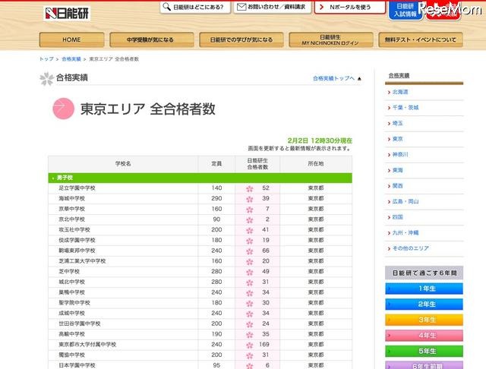Viewport: 486px width, 369px height.
Task: Click sakura icon in 京北中学校 row
Action: [x=250, y=220]
